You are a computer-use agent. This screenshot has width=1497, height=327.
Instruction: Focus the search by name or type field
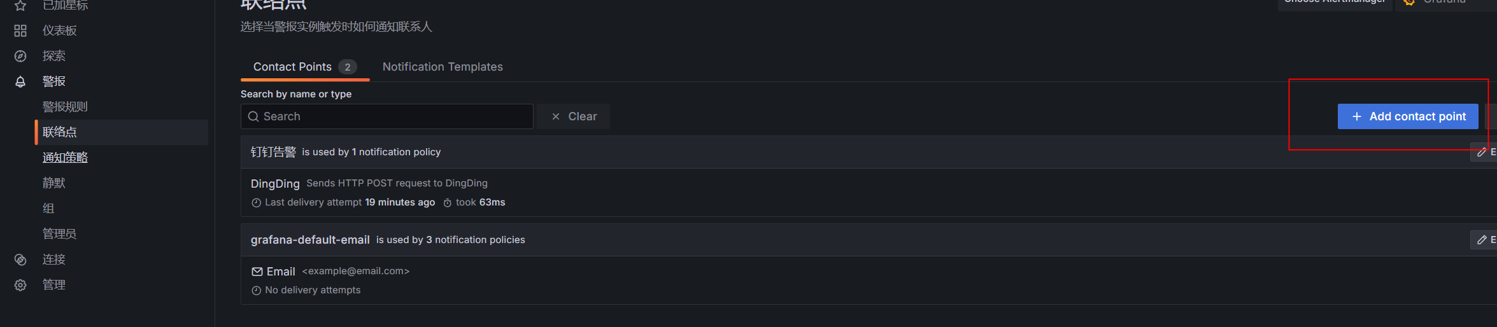click(395, 116)
